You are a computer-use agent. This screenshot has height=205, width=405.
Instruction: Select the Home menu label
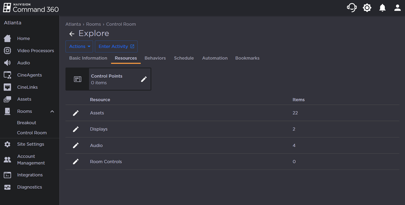(x=23, y=38)
